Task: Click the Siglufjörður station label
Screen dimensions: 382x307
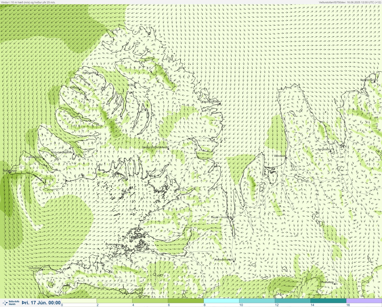Action: click(x=367, y=80)
